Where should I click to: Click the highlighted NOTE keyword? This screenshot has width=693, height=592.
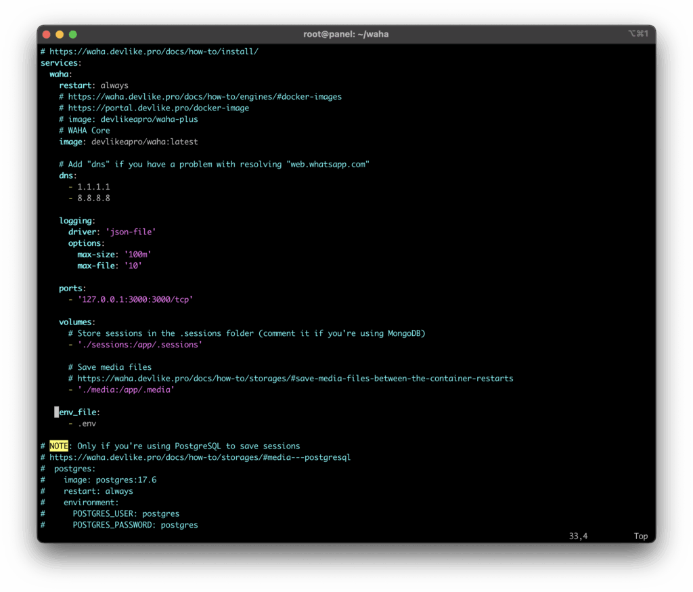pos(59,446)
